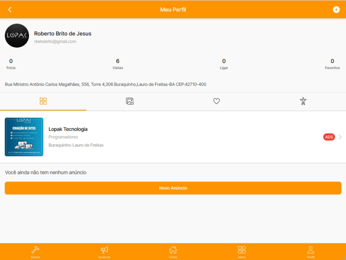This screenshot has width=346, height=260.
Task: Switch to the photos gallery tab
Action: [130, 101]
